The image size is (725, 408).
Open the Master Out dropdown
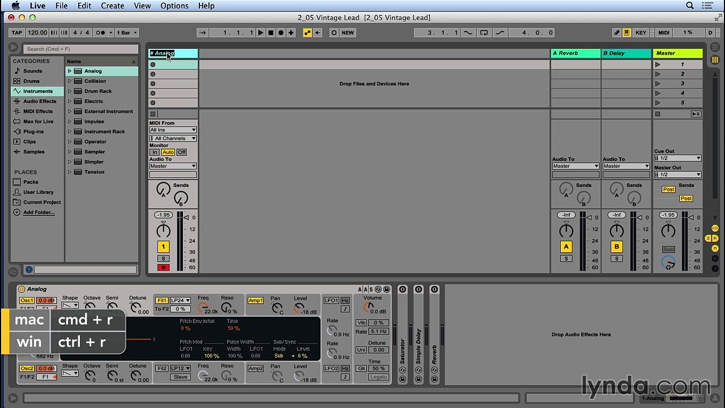click(677, 175)
